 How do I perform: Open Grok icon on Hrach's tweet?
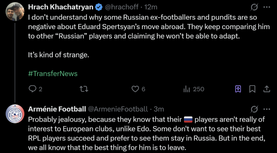[254, 7]
